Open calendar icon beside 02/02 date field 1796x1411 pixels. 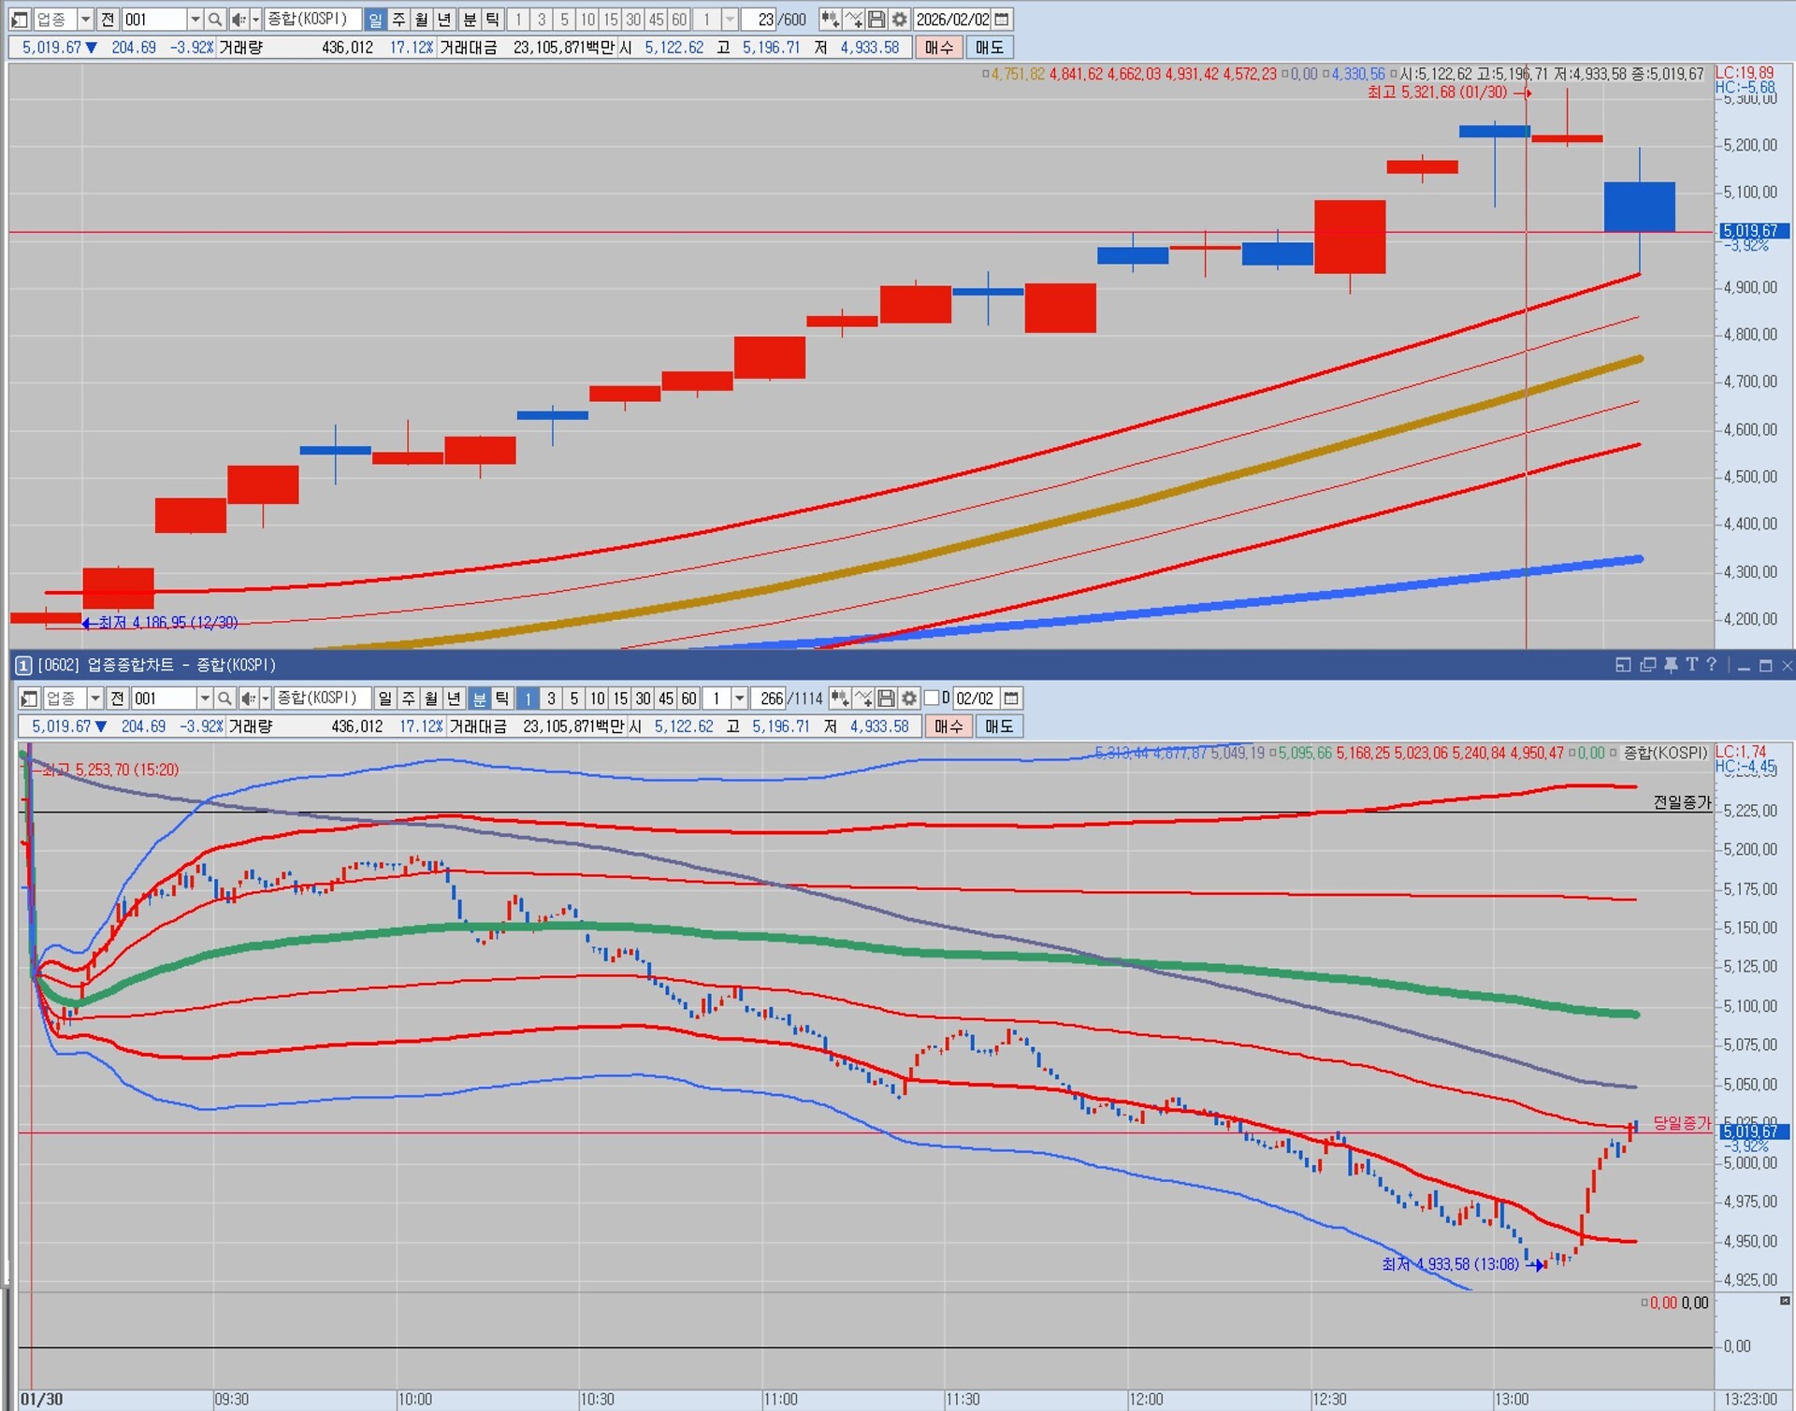(1011, 698)
